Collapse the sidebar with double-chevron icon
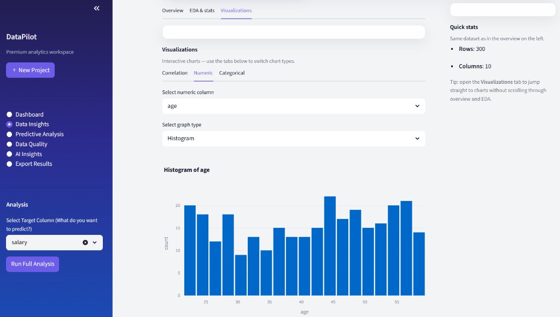 point(96,8)
